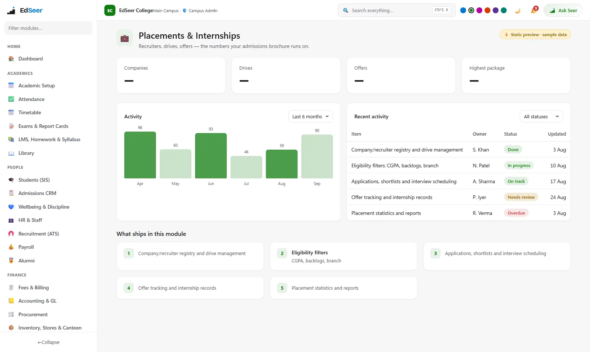Collapse the sidebar

48,342
